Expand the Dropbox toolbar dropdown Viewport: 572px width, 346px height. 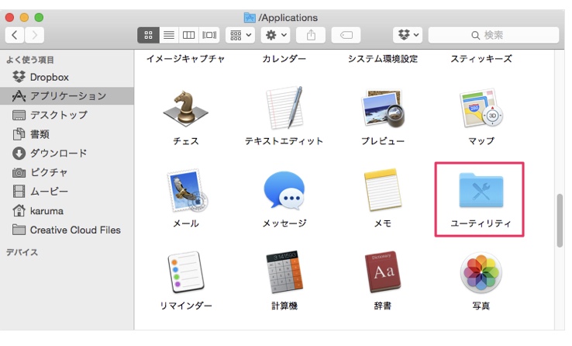pos(408,35)
